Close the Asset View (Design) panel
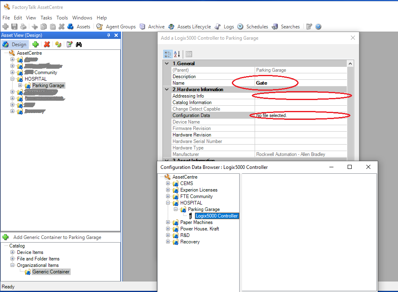Viewport: 398px width, 292px height. (116, 35)
